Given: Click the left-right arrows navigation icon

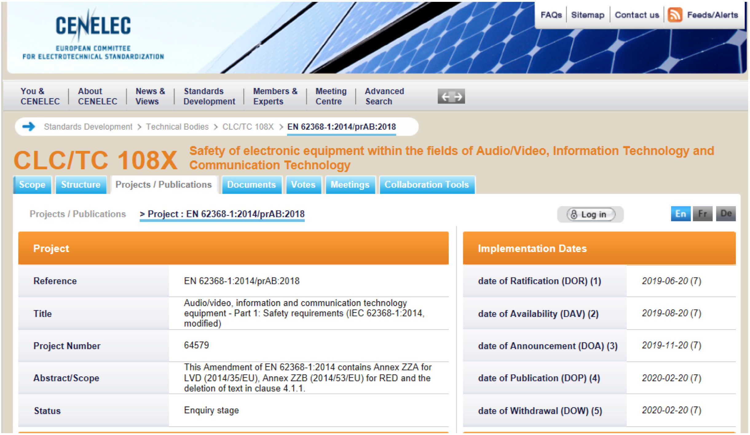Looking at the screenshot, I should point(451,97).
